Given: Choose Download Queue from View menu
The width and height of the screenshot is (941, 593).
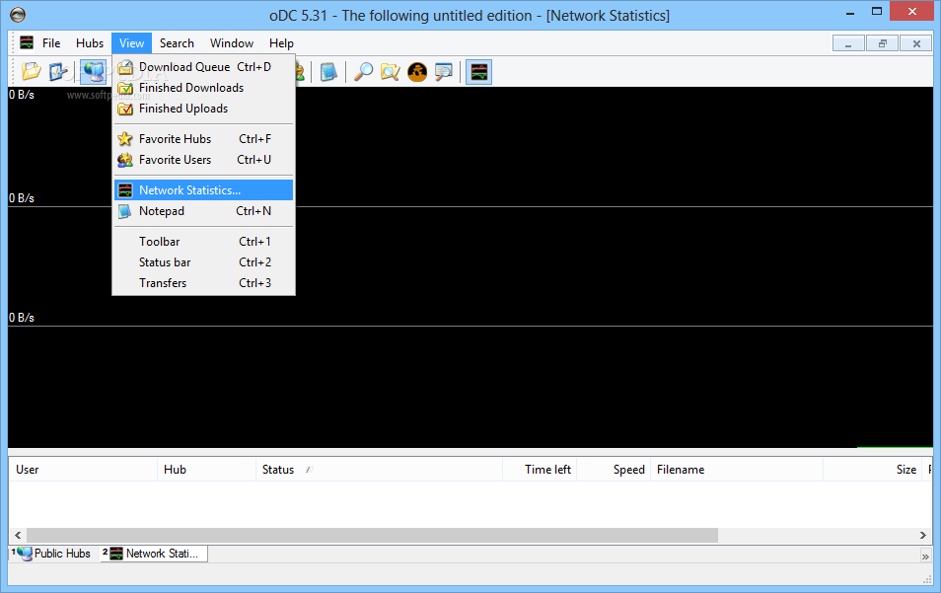Looking at the screenshot, I should click(x=203, y=67).
